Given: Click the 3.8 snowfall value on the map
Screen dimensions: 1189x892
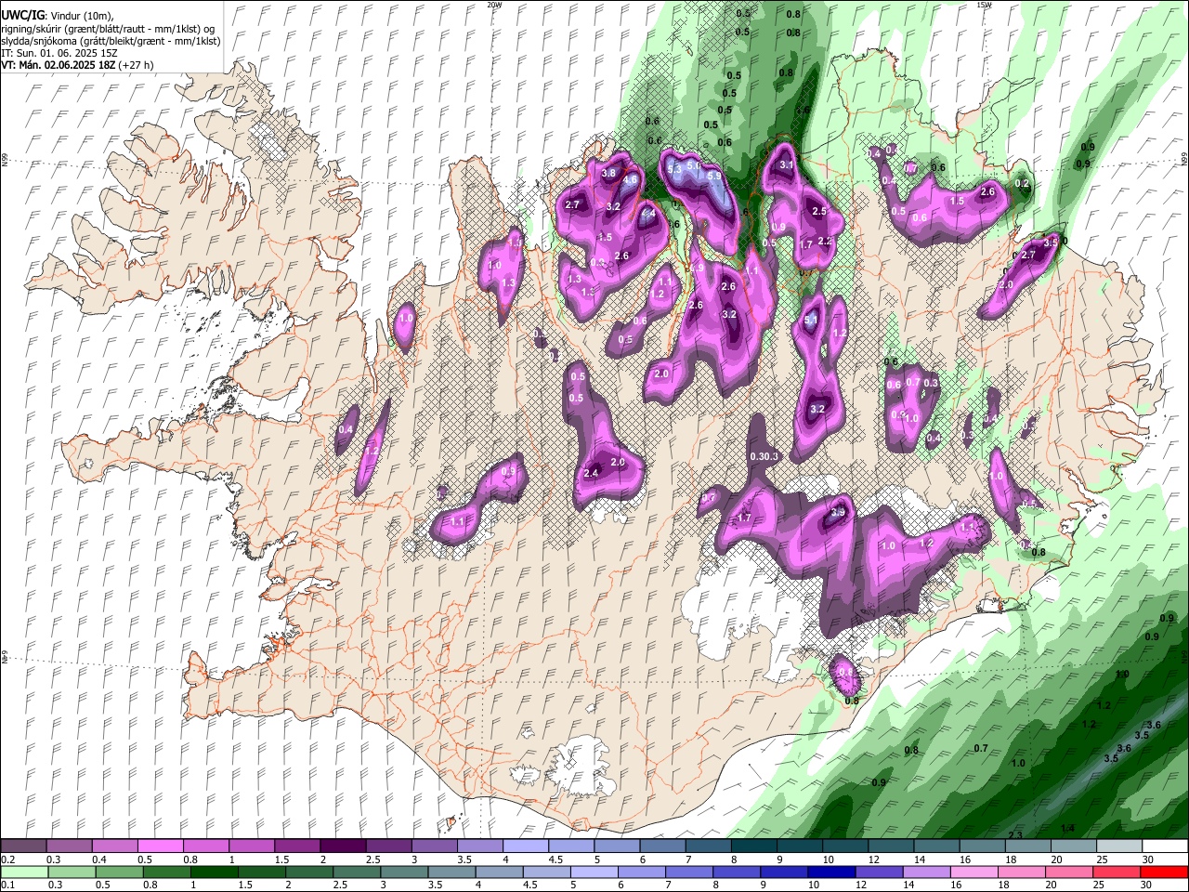Looking at the screenshot, I should [x=609, y=173].
